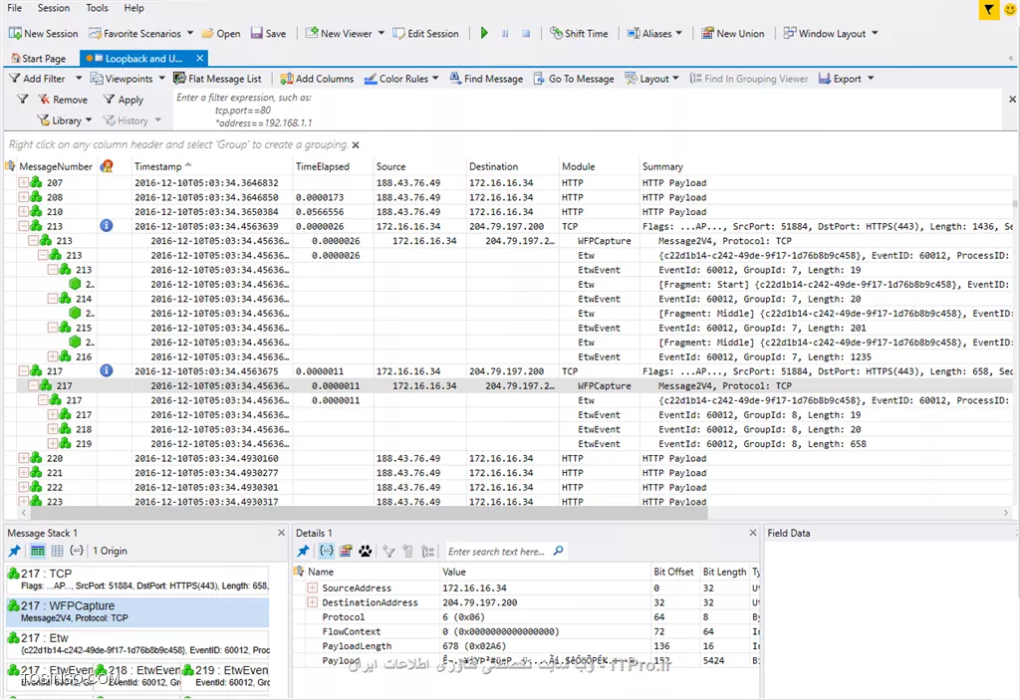Collapse the EtwEvent row 214
1020x700 pixels.
click(x=53, y=299)
